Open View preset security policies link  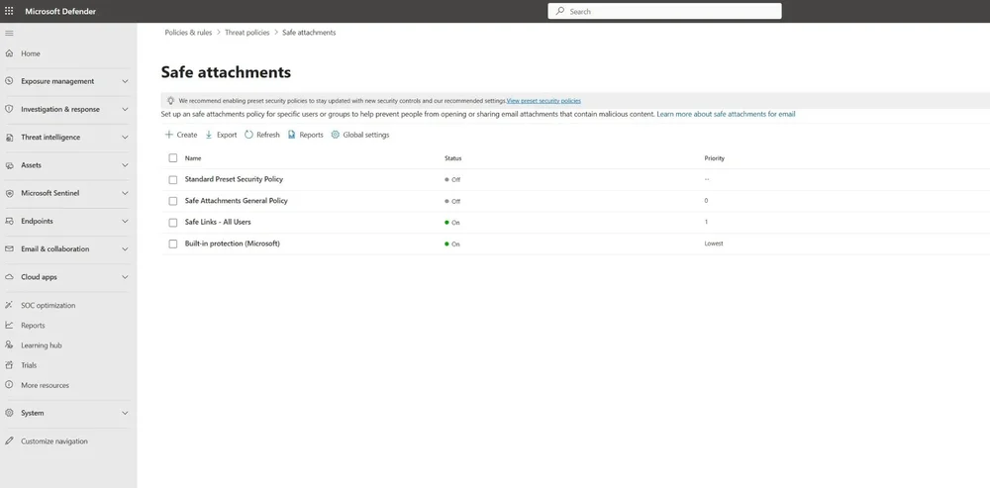[x=544, y=100]
